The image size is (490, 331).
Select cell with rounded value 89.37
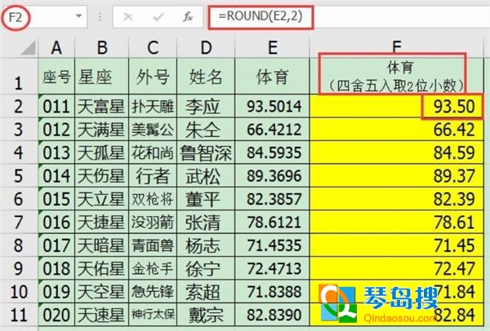point(397,175)
